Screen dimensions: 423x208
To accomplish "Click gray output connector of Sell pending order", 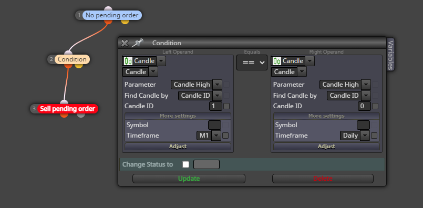I will (x=81, y=115).
